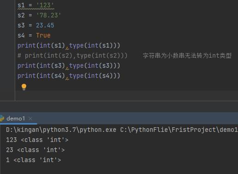Click the warning squiggle after int(s3)

point(67,68)
